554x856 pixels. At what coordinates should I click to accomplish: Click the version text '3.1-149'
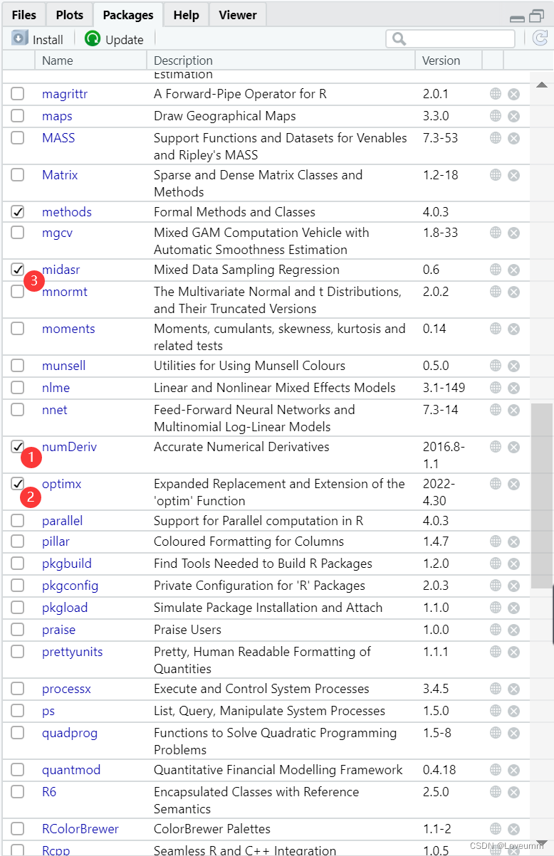coord(444,388)
